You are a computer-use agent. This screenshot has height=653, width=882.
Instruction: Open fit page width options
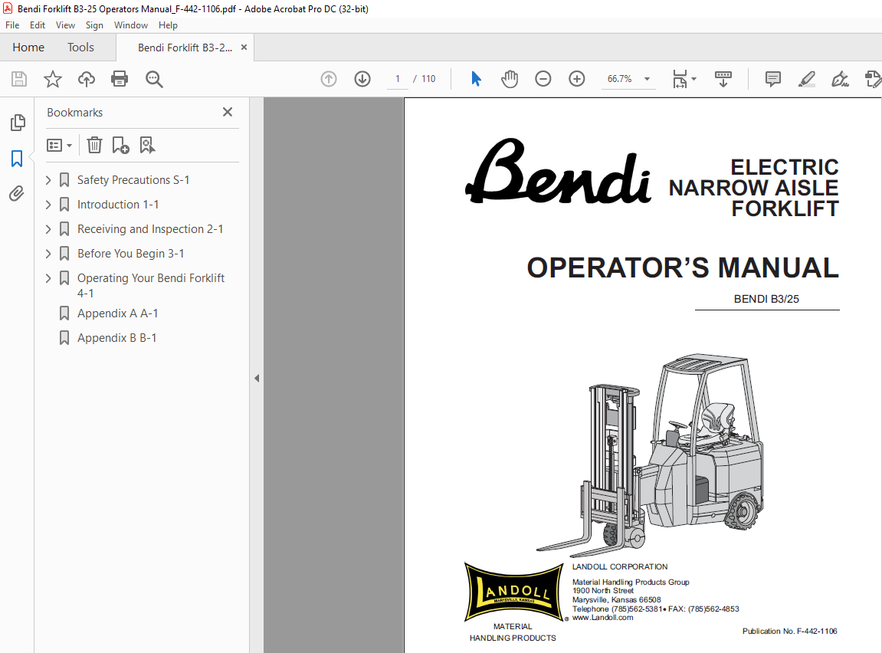684,79
